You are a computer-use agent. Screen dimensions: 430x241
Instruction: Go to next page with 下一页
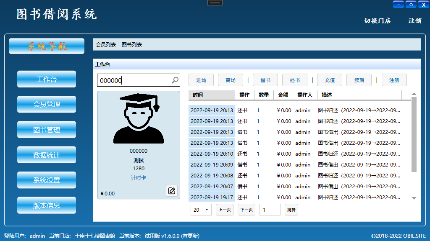tap(246, 210)
